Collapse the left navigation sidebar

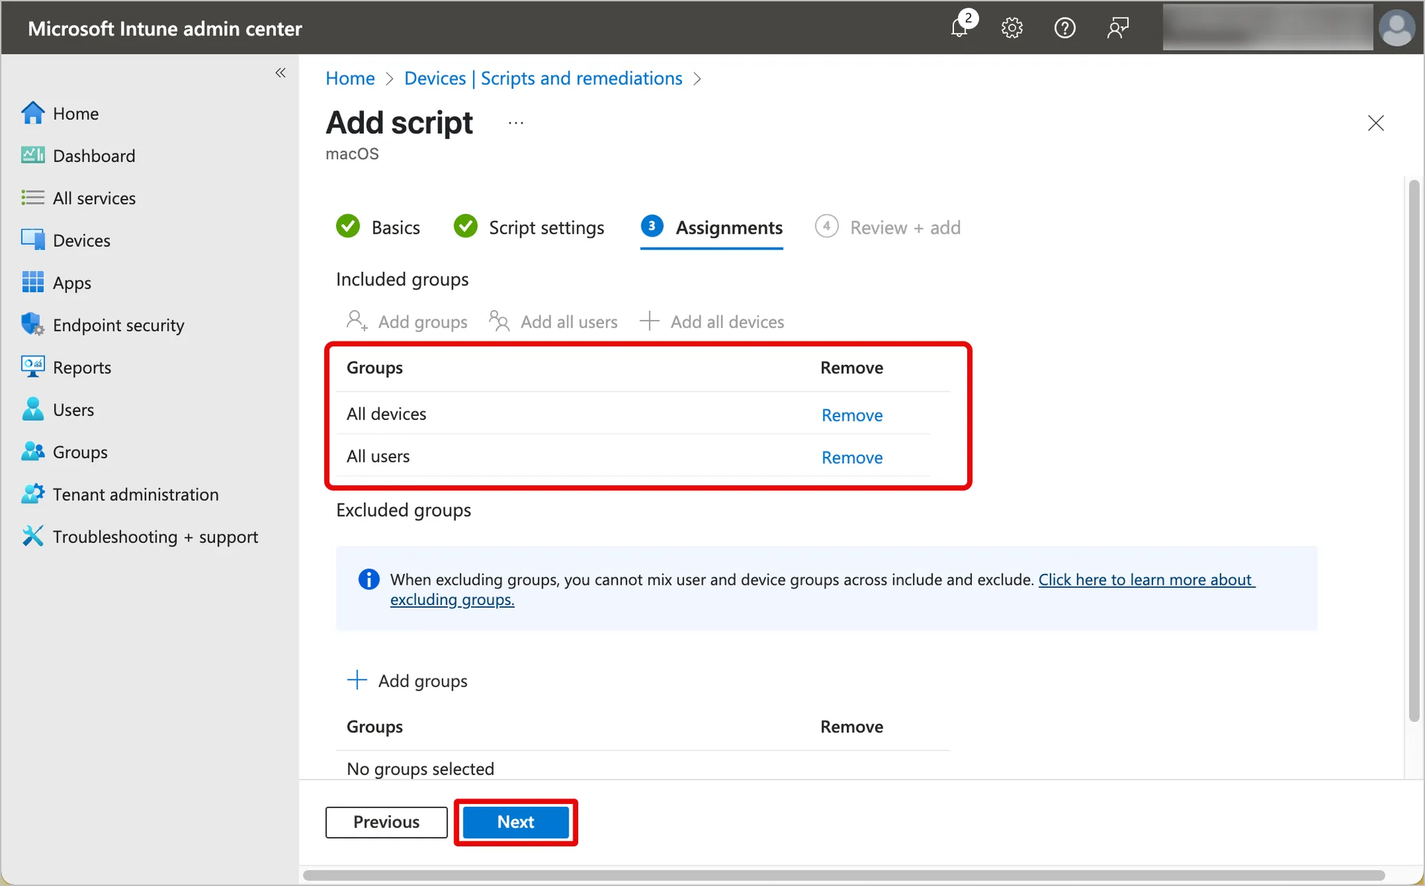280,73
